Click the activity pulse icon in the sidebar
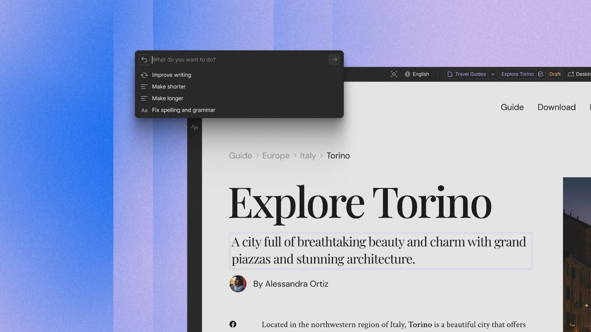591x332 pixels. [x=195, y=128]
